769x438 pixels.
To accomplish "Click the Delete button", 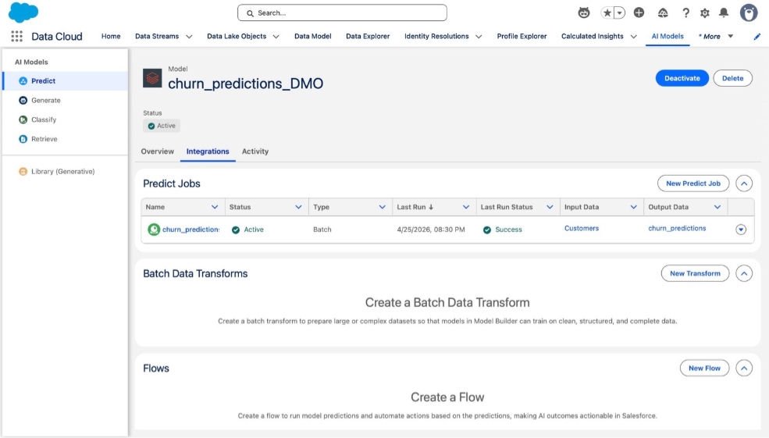I will 732,78.
